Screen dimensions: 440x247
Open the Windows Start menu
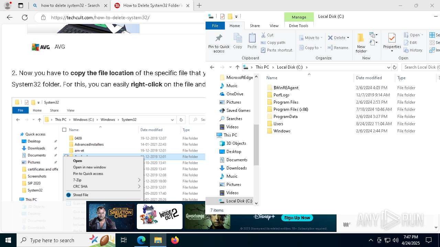8,240
